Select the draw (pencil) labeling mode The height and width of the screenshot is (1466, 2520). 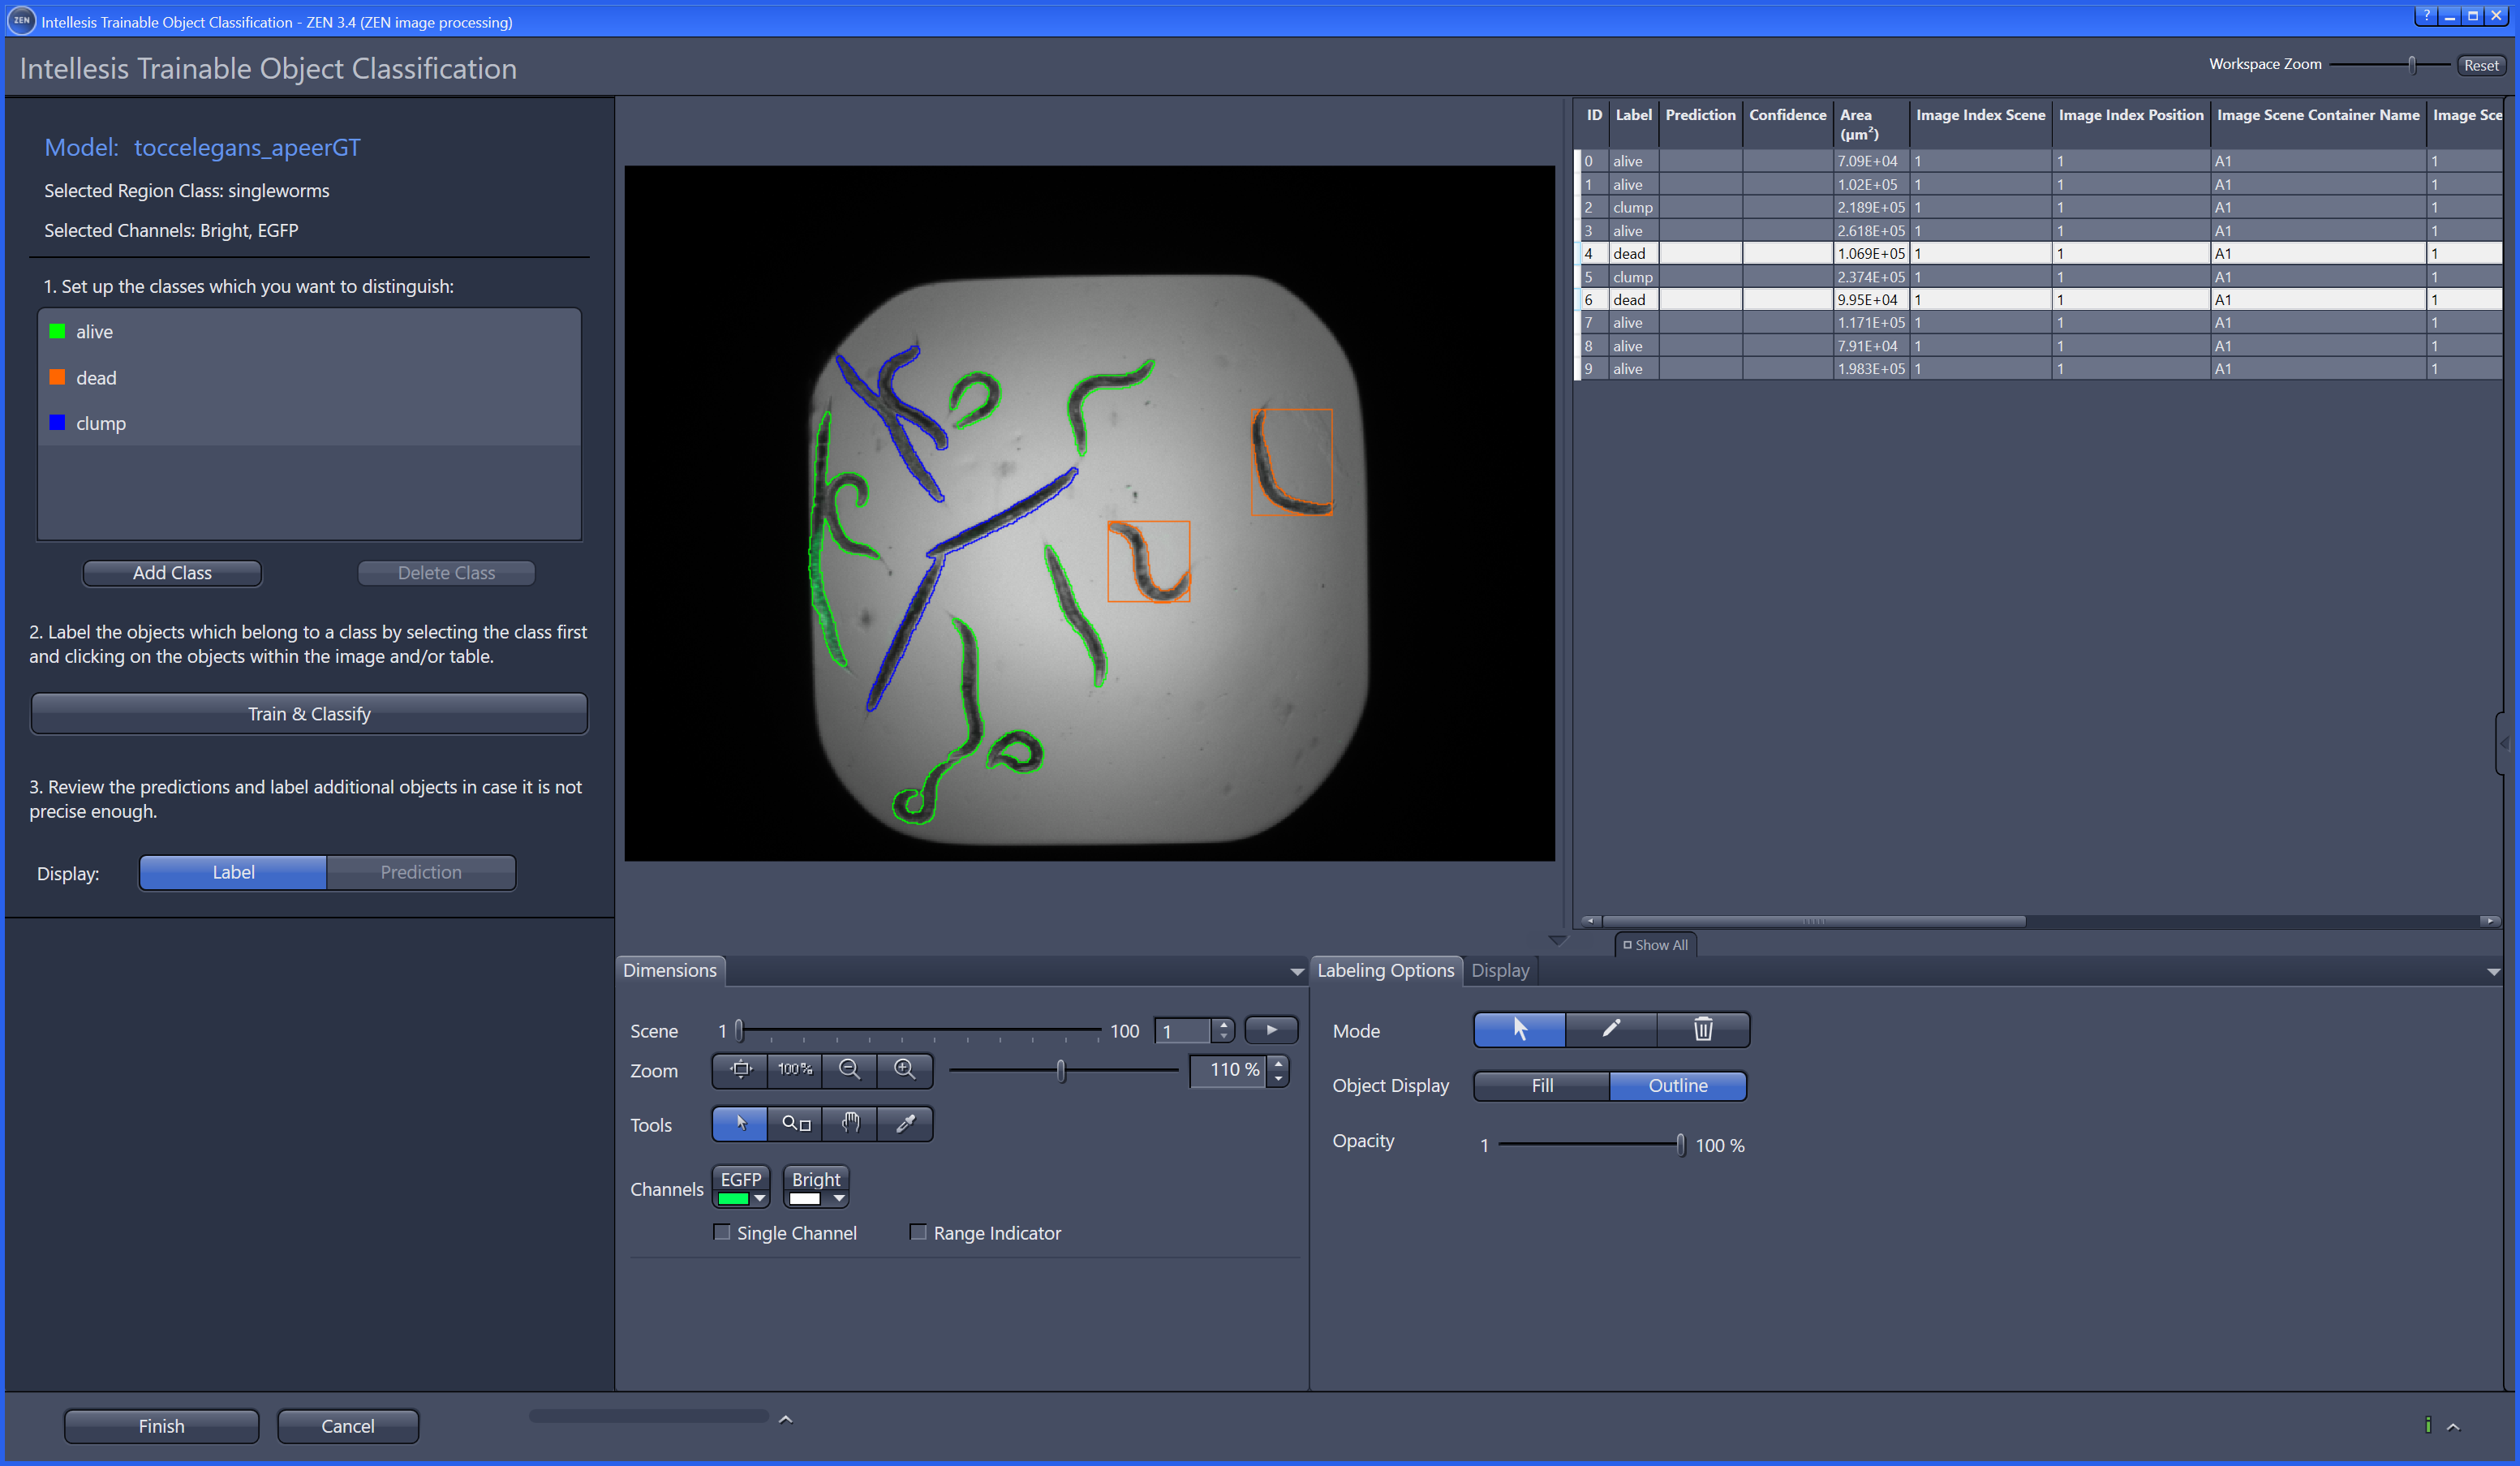1610,1029
